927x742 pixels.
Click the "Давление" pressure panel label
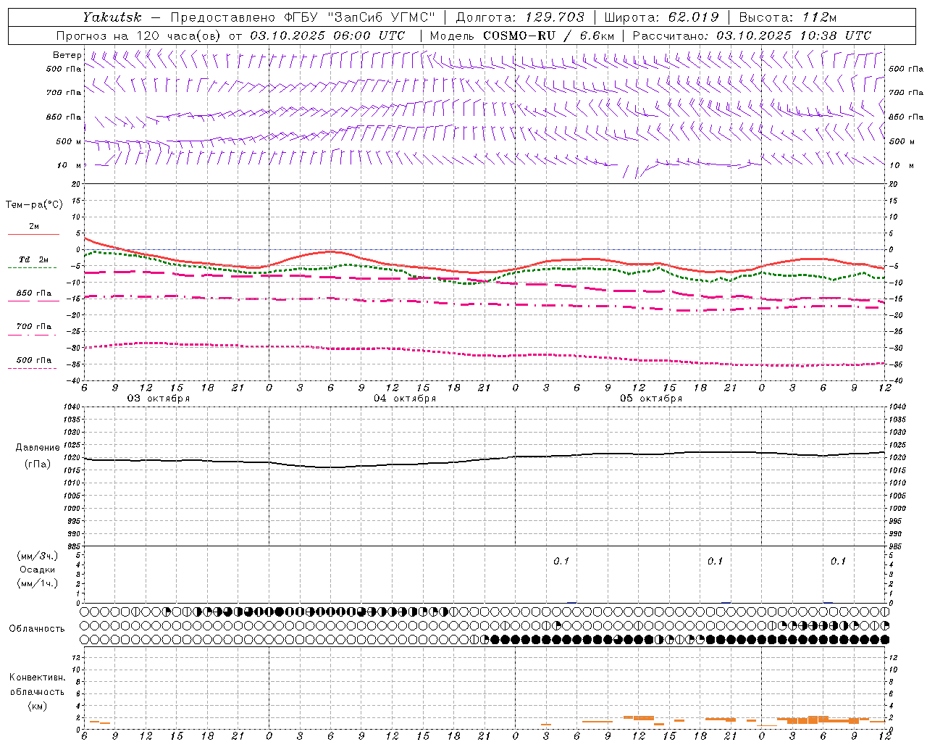point(38,448)
